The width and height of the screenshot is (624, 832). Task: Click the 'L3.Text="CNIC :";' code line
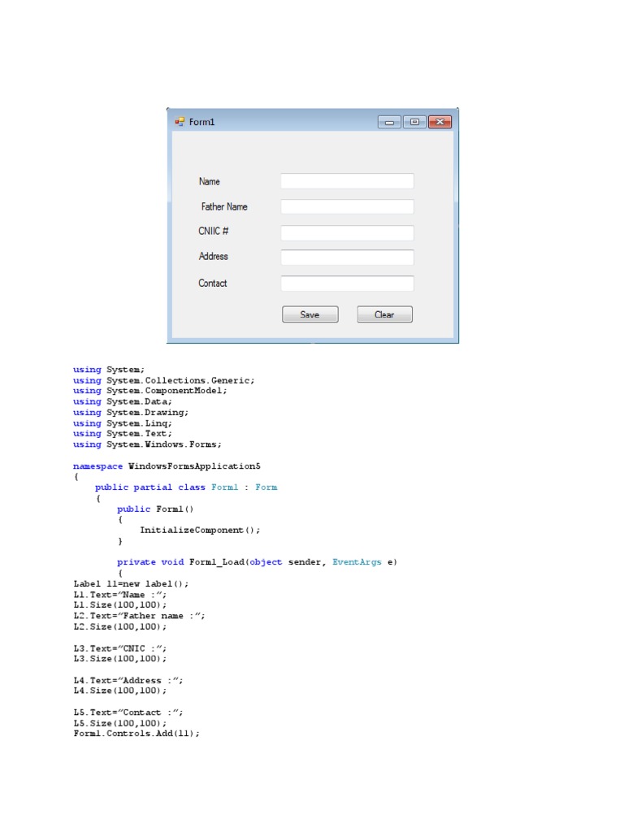click(120, 648)
